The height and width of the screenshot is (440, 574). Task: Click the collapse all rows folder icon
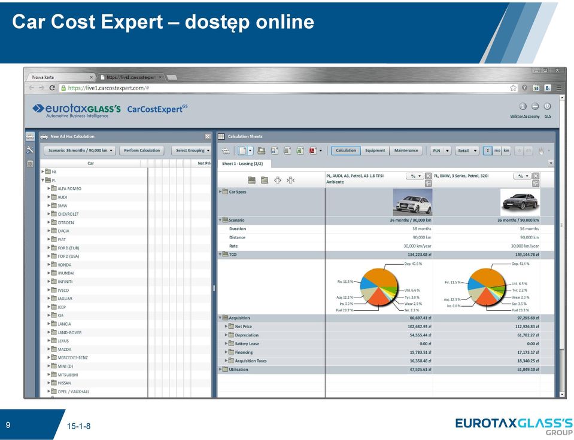265,180
